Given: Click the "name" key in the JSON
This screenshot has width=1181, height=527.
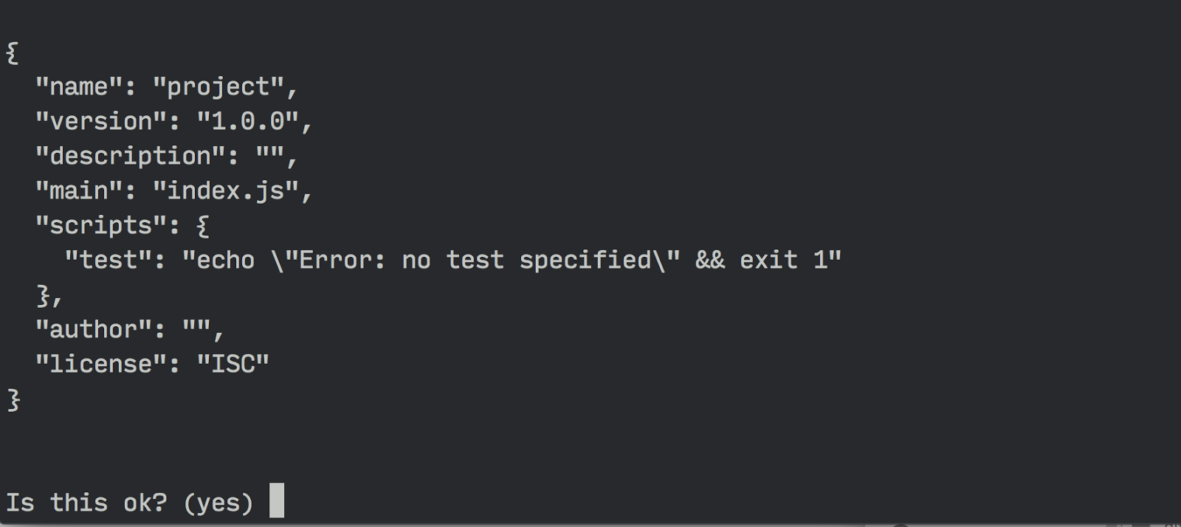Looking at the screenshot, I should (78, 87).
